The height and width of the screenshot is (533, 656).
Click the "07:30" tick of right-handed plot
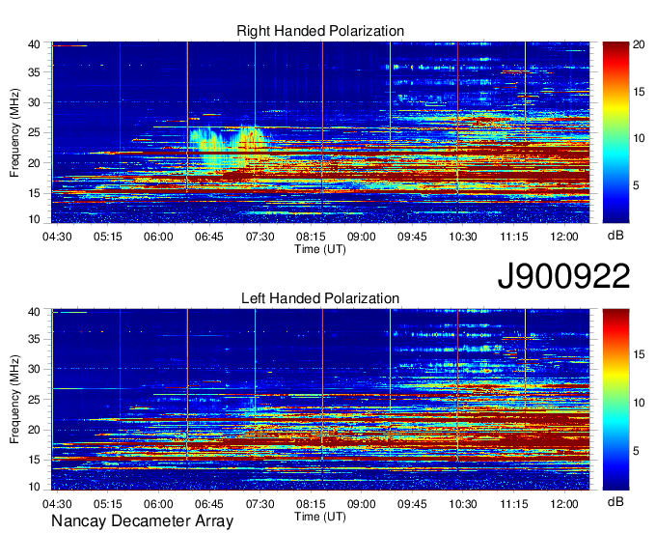tap(260, 237)
